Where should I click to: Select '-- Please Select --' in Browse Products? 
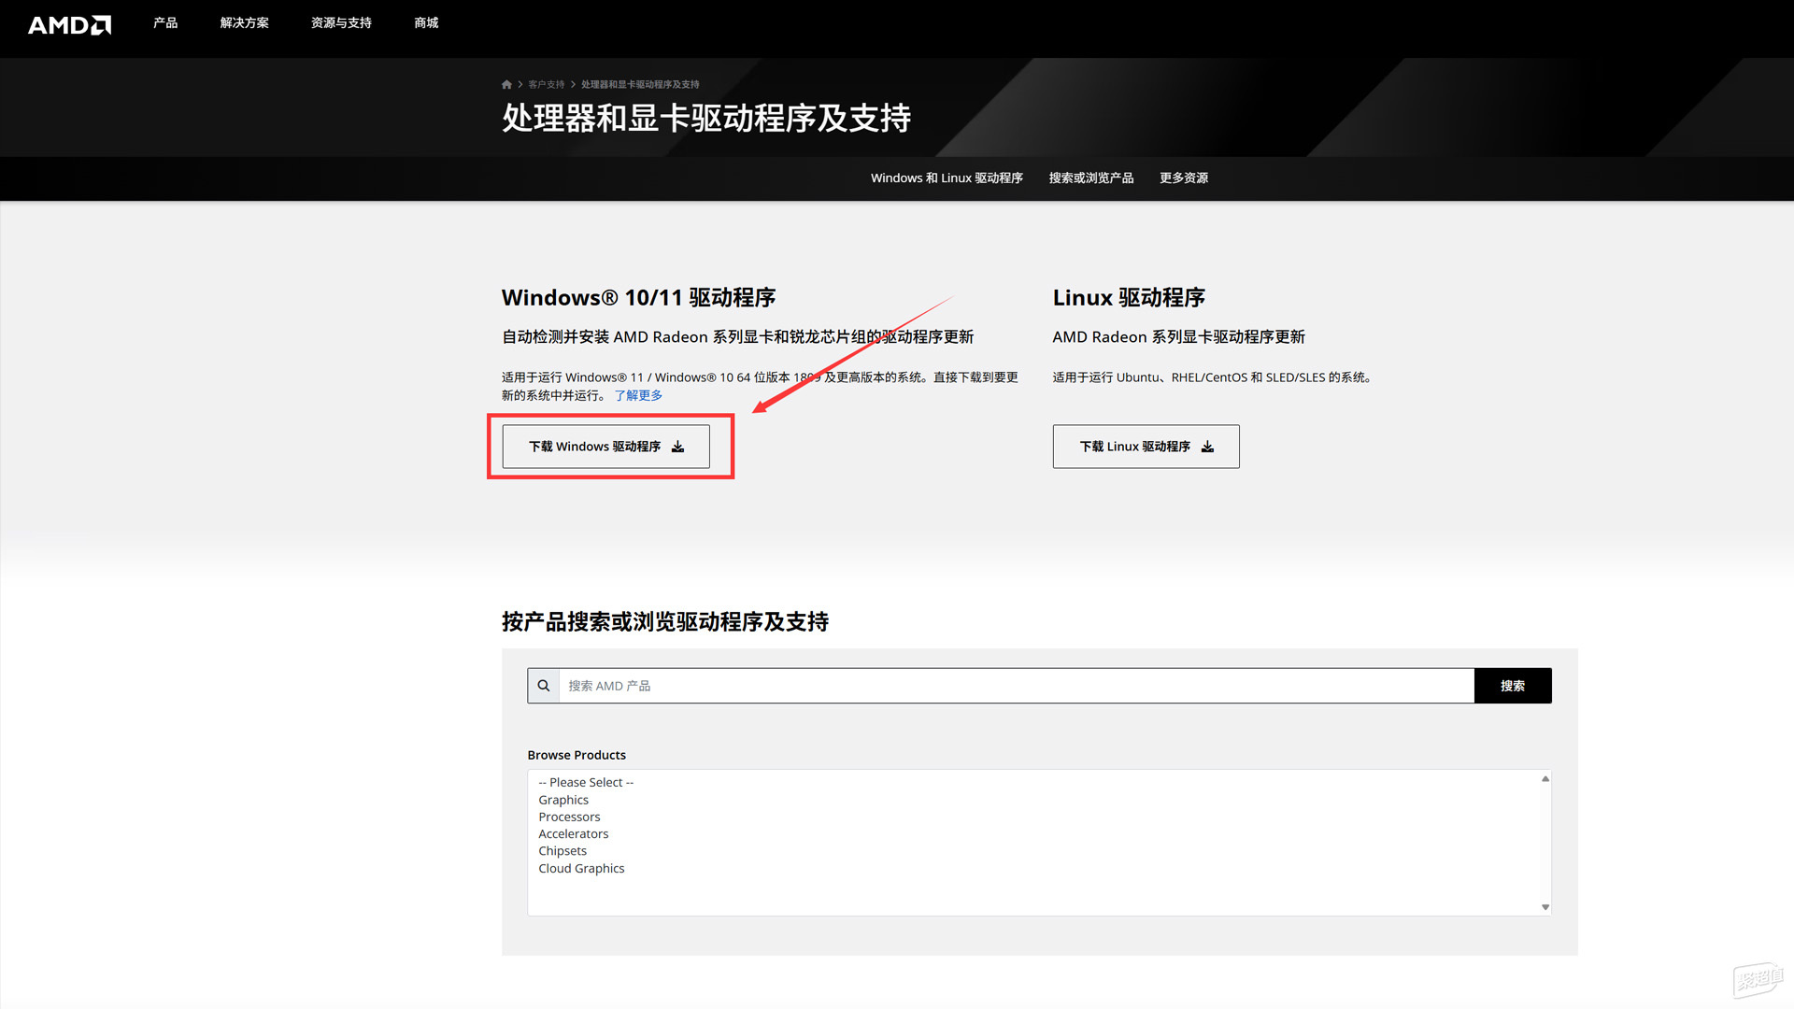586,782
